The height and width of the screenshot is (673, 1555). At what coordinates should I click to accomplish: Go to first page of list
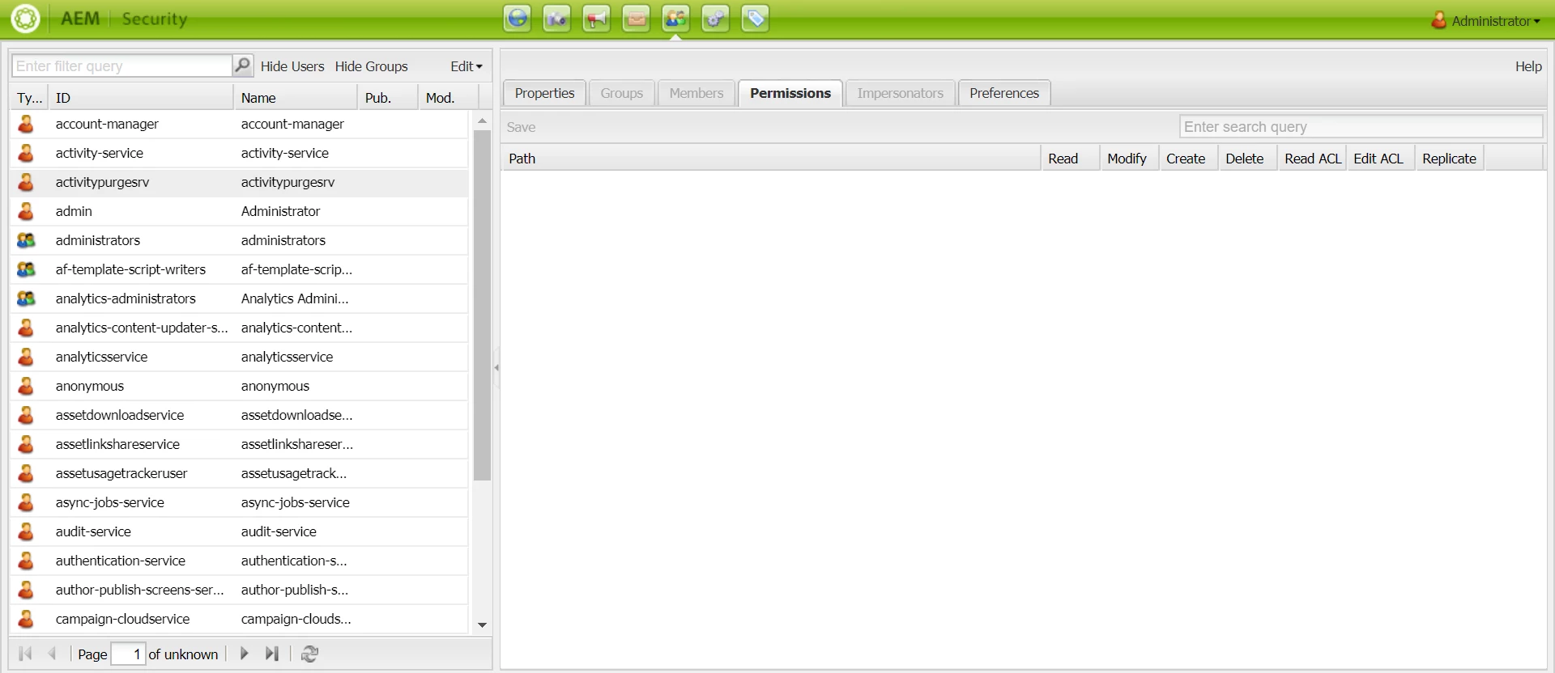click(x=25, y=654)
